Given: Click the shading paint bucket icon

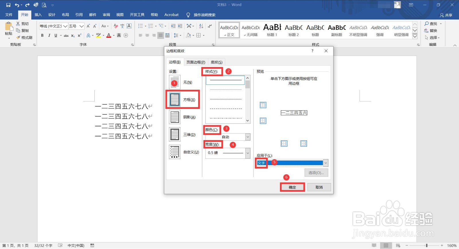Looking at the screenshot, I should click(x=188, y=36).
